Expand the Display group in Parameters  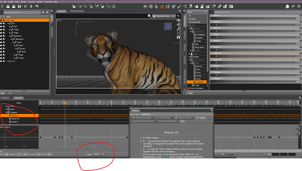point(190,57)
